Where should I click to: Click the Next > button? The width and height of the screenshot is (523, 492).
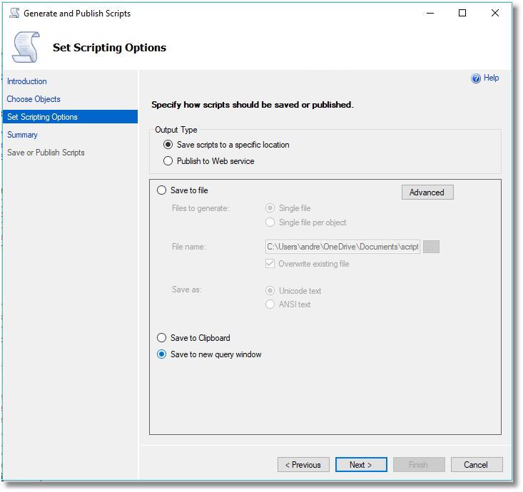361,465
